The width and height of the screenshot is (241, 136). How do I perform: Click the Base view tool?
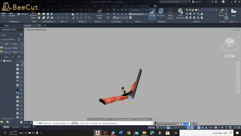(x=233, y=12)
